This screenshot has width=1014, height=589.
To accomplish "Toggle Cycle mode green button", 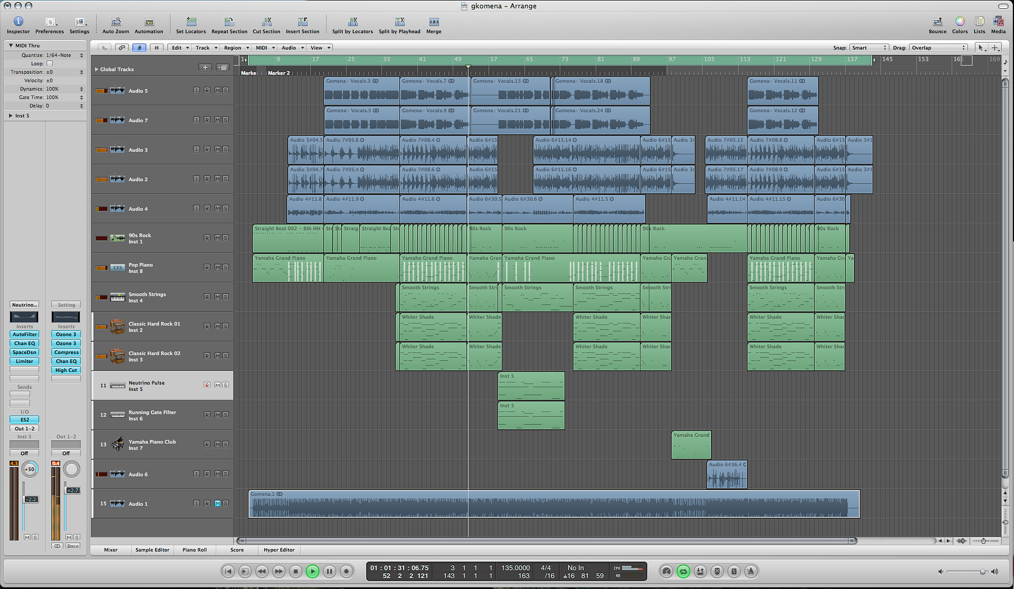I will [683, 571].
